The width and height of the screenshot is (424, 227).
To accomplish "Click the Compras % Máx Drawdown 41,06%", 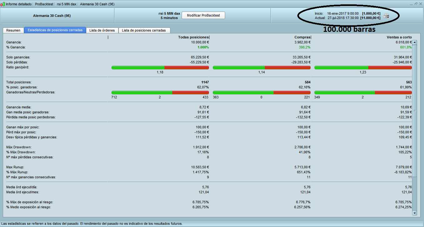I will pyautogui.click(x=304, y=152).
